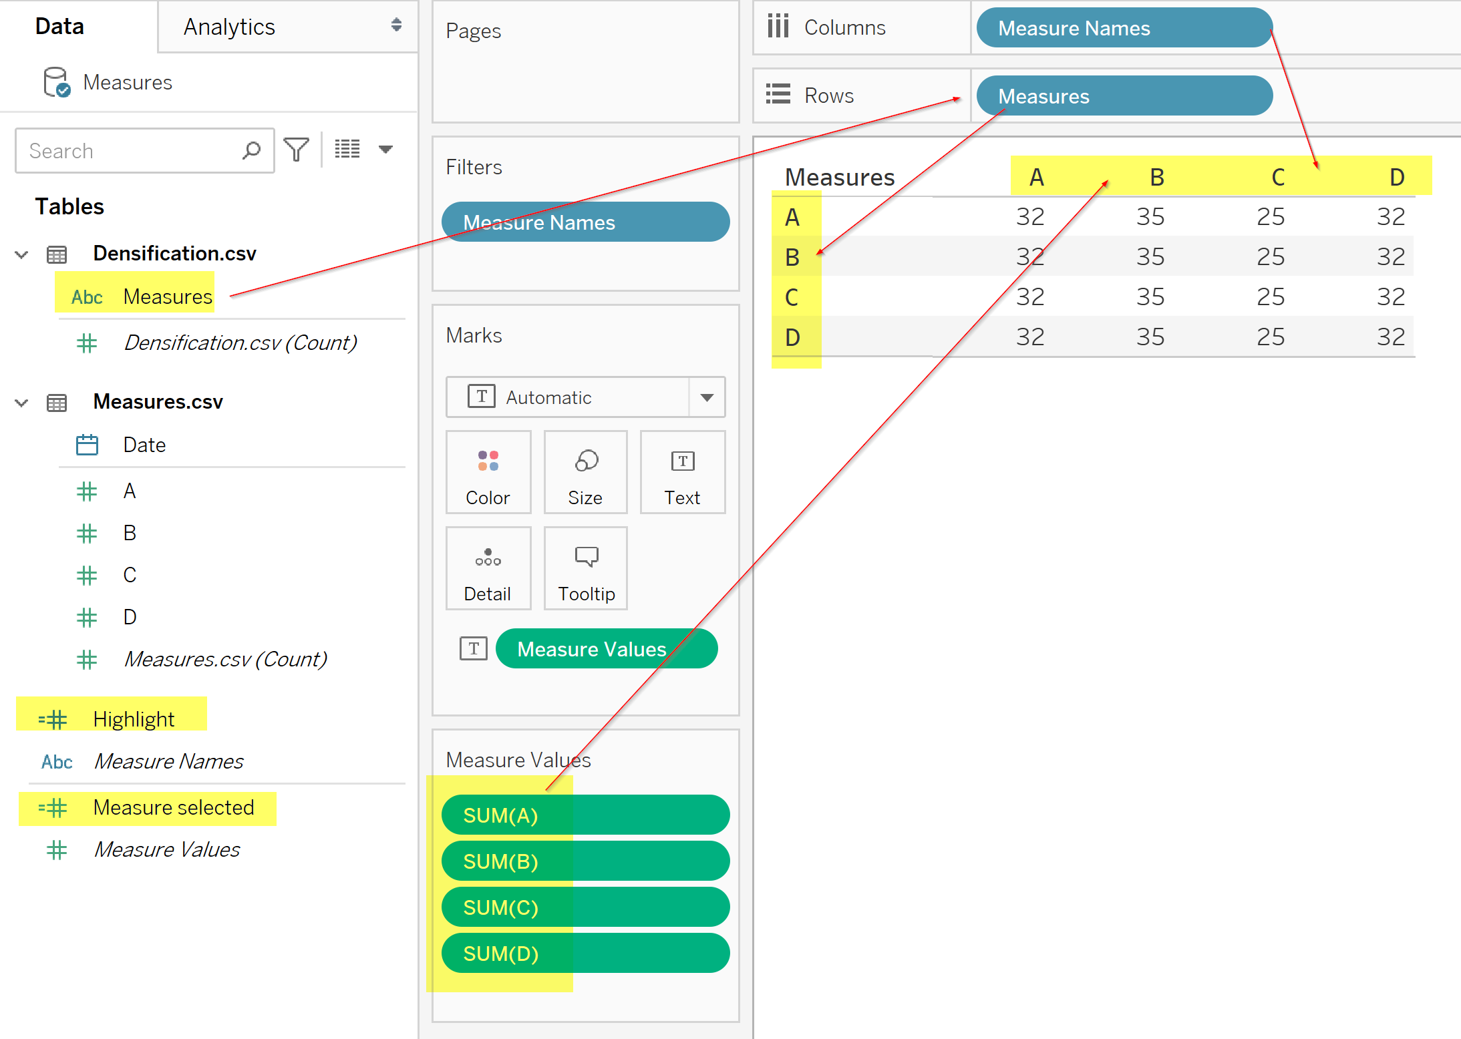Click the Text marks card
Image resolution: width=1461 pixels, height=1039 pixels.
tap(682, 473)
